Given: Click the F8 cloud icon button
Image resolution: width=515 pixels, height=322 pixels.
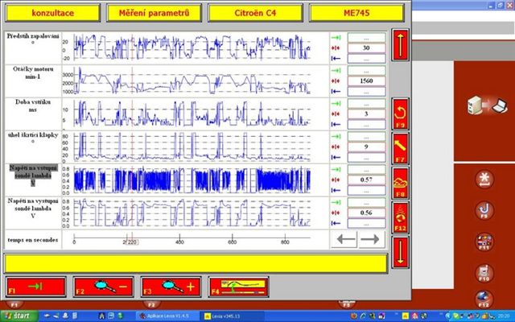Looking at the screenshot, I should point(400,181).
